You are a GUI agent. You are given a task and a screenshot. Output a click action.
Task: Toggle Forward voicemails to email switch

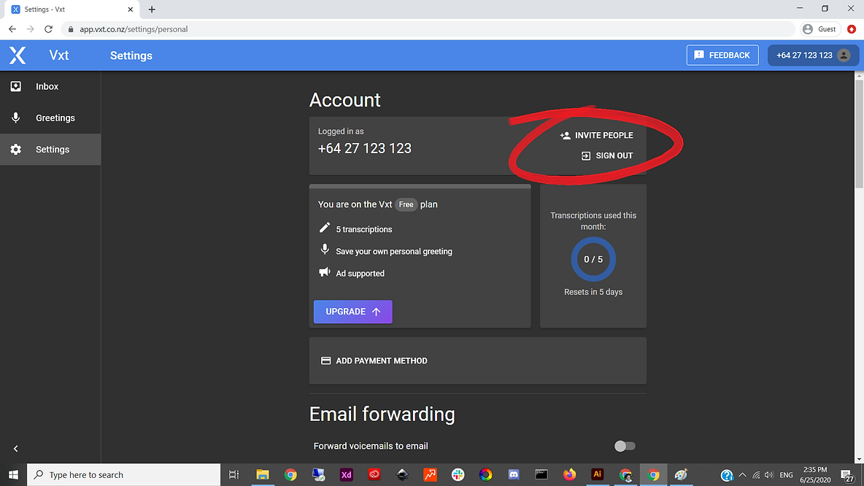pyautogui.click(x=625, y=446)
